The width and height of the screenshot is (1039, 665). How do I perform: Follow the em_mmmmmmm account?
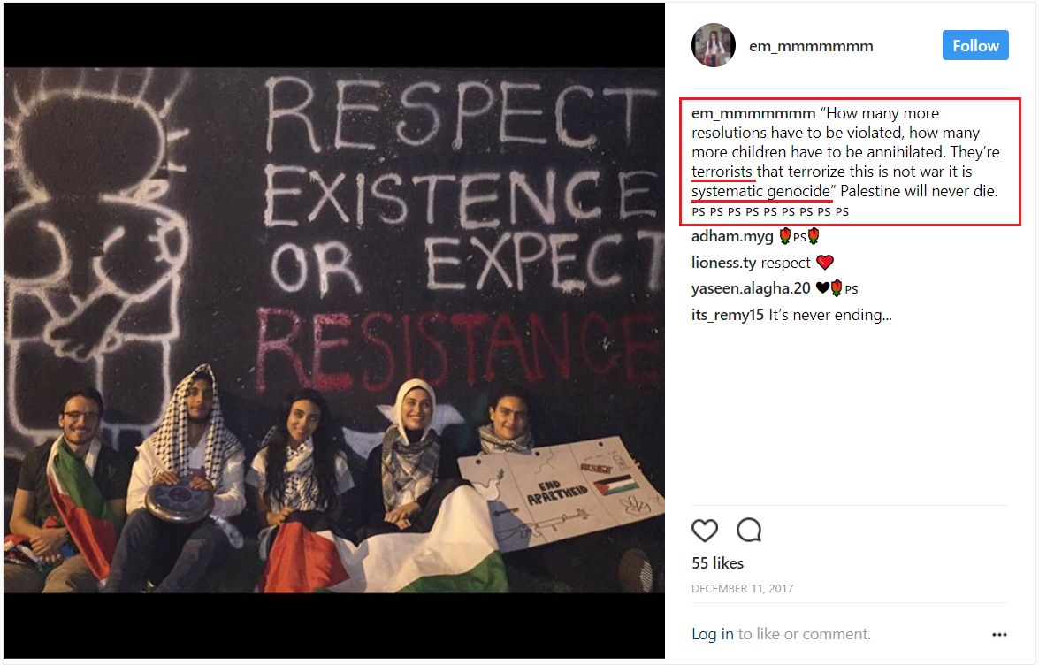[975, 45]
